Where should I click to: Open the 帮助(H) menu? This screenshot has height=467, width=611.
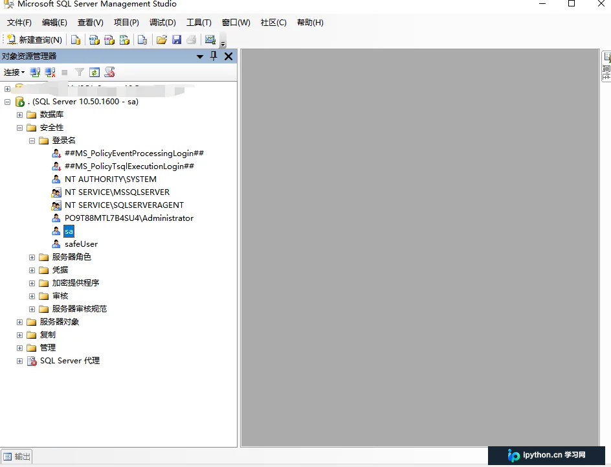310,23
